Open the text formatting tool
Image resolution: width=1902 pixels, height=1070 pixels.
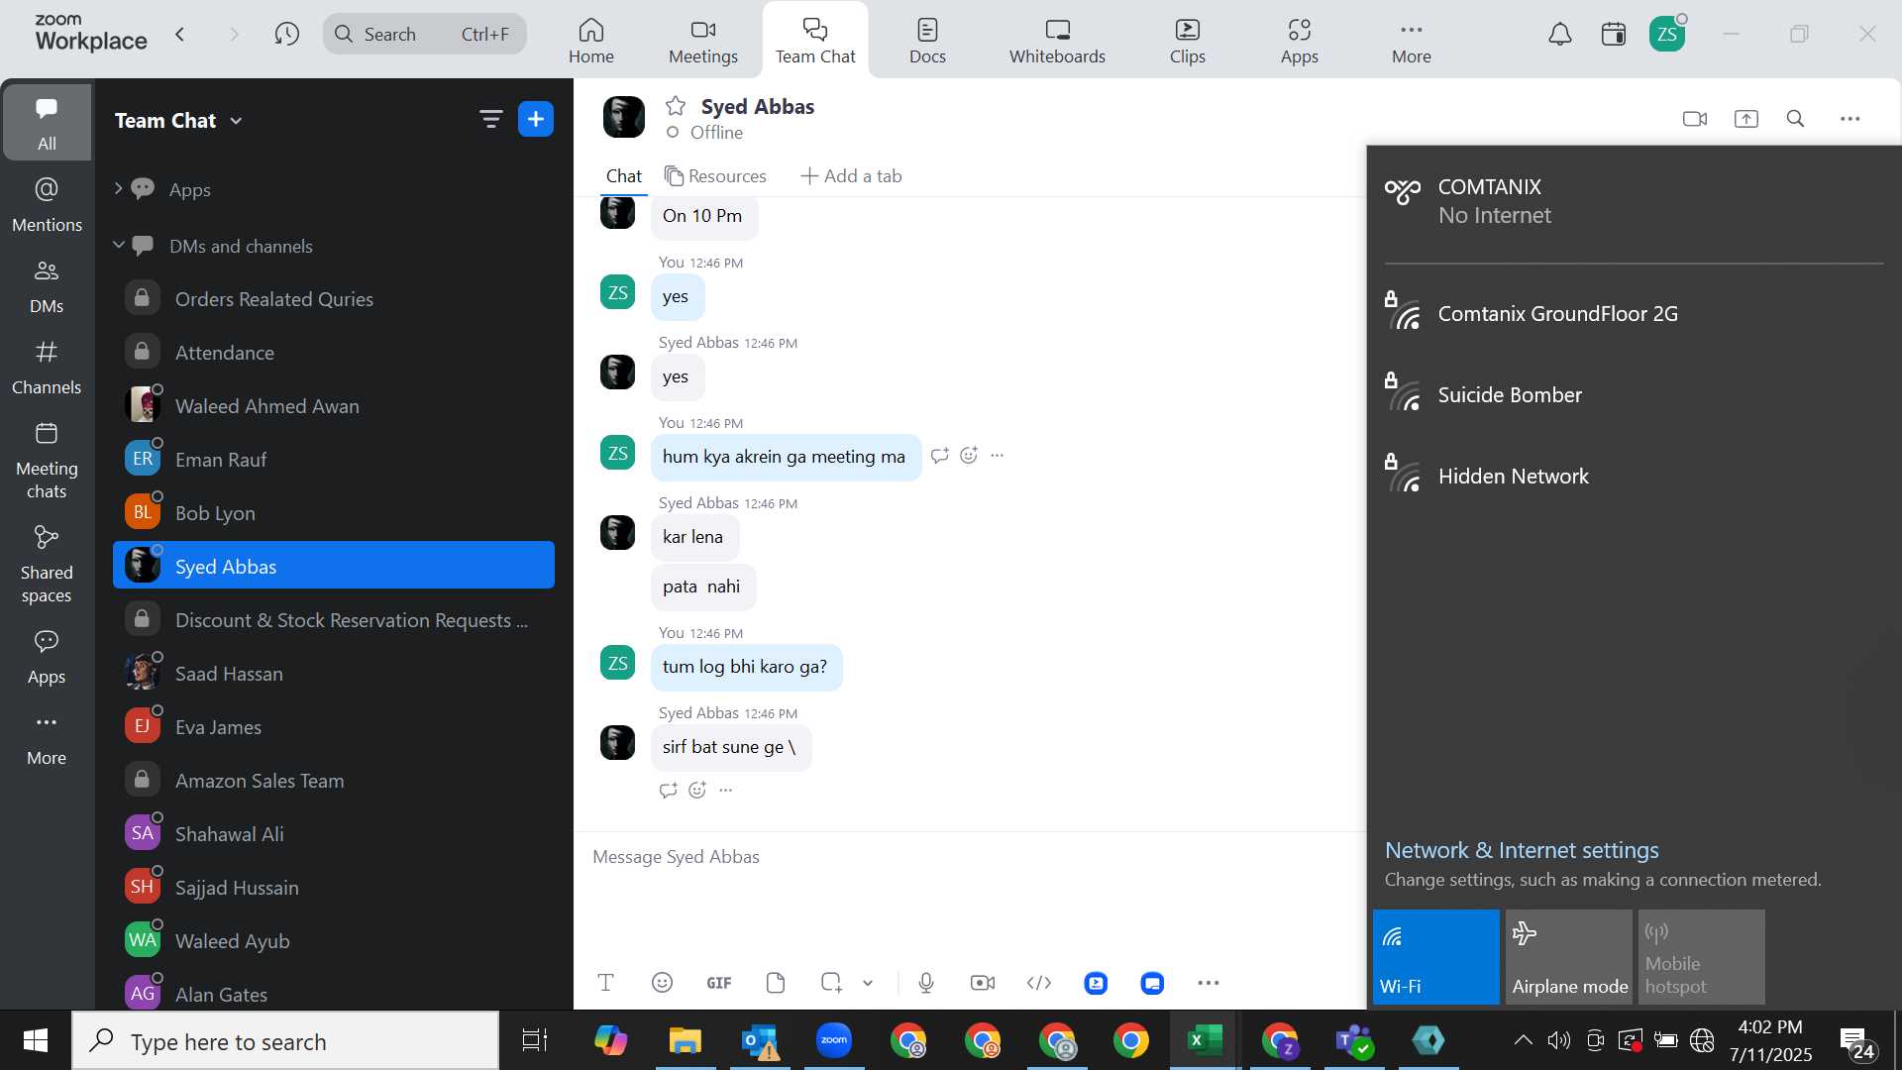point(606,983)
